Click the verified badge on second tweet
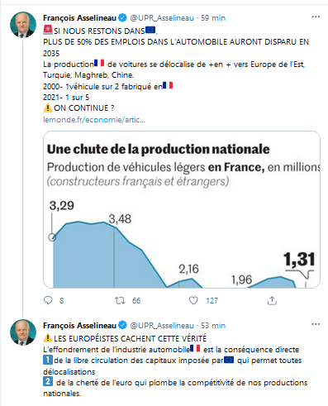The width and height of the screenshot is (328, 406). (122, 325)
